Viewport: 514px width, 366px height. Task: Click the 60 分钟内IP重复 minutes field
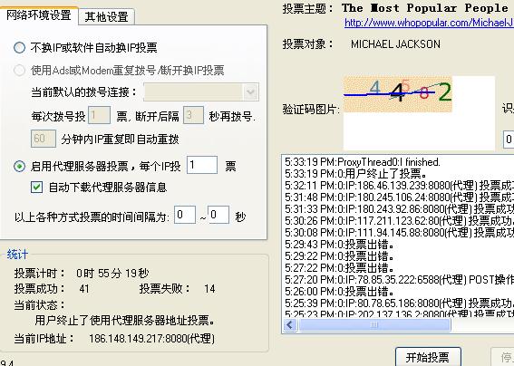44,139
